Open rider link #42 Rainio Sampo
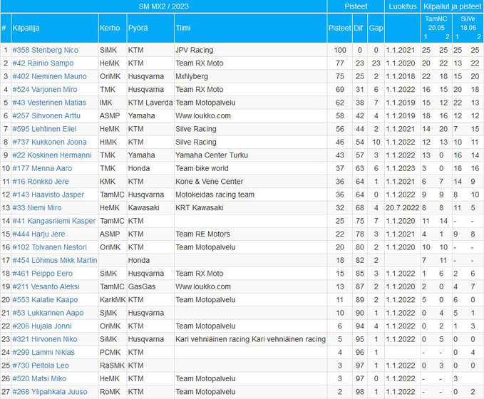Screen dimensions: 484x399 [x=43, y=63]
